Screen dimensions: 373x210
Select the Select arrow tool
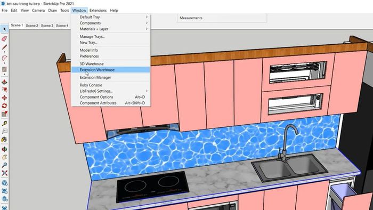(x=4, y=29)
